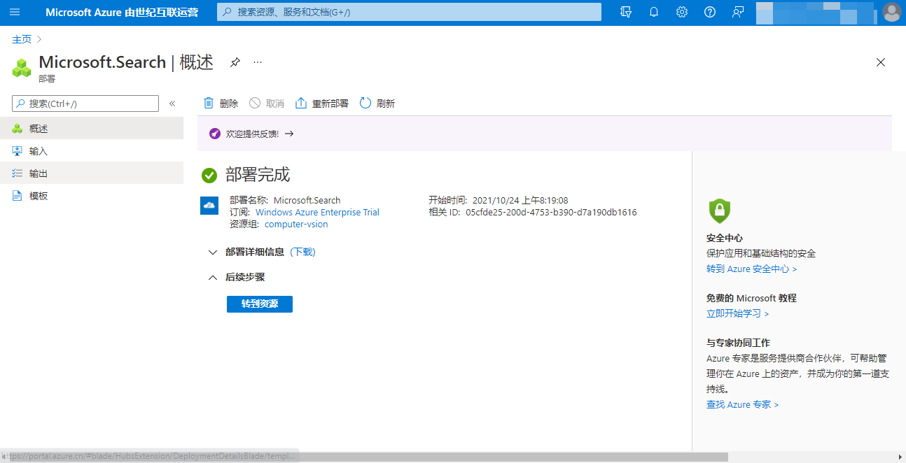The image size is (906, 463).
Task: Collapse the 后续步骤 section
Action: tap(236, 277)
